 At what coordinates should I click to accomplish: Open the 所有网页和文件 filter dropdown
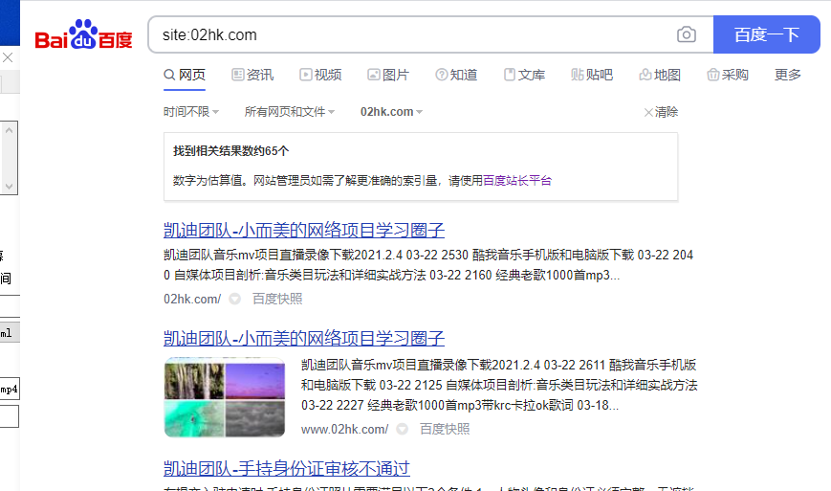(290, 112)
